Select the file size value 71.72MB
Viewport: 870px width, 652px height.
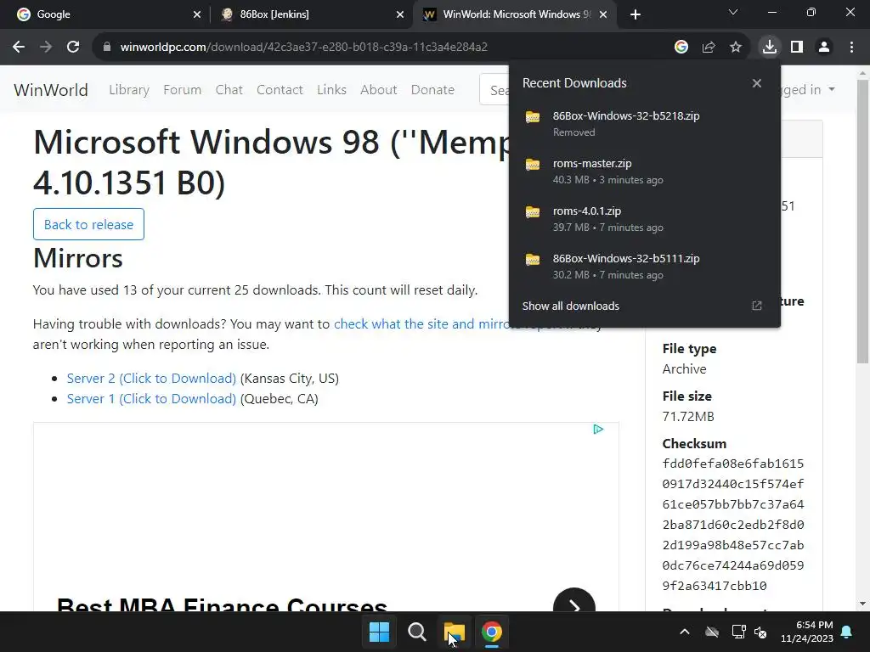(x=688, y=416)
